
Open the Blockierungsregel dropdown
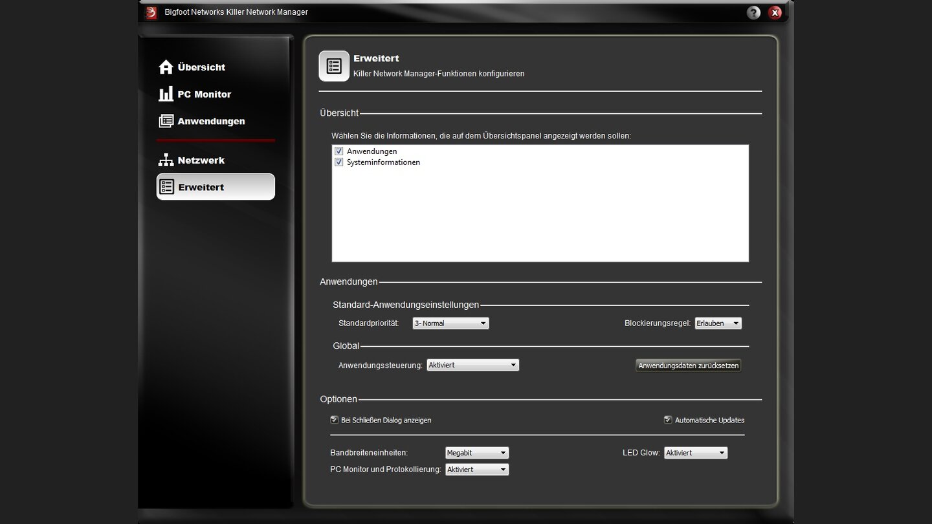pyautogui.click(x=718, y=323)
